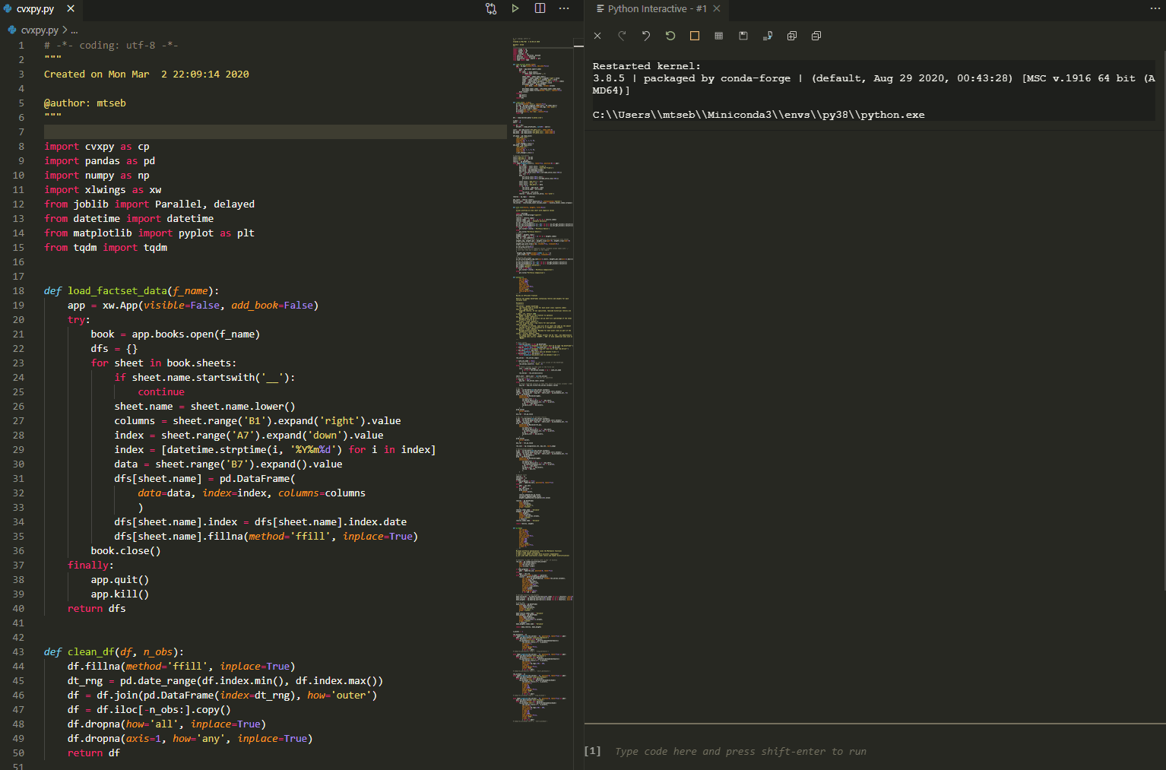Collapse all cells in the interactive window
The width and height of the screenshot is (1166, 770).
pyautogui.click(x=816, y=35)
